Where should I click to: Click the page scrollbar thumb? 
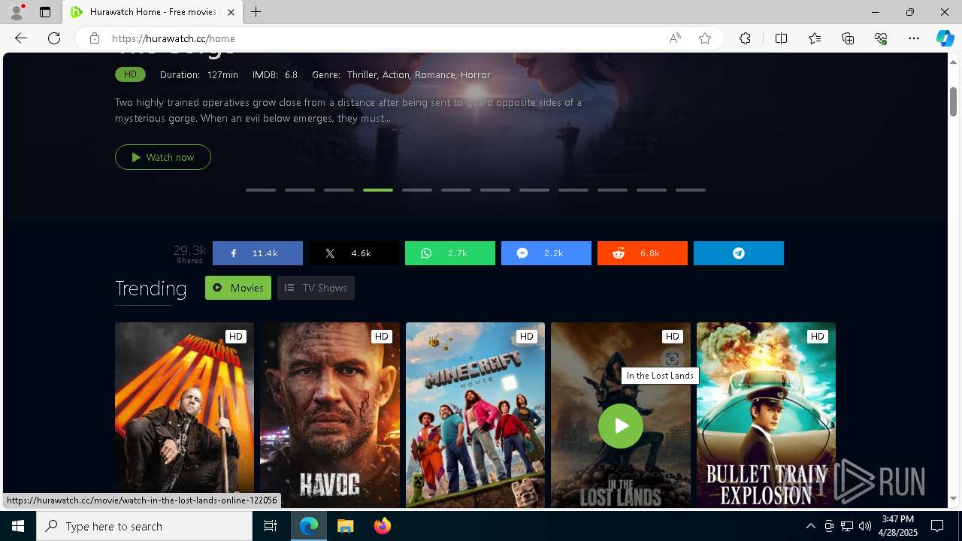coord(953,101)
